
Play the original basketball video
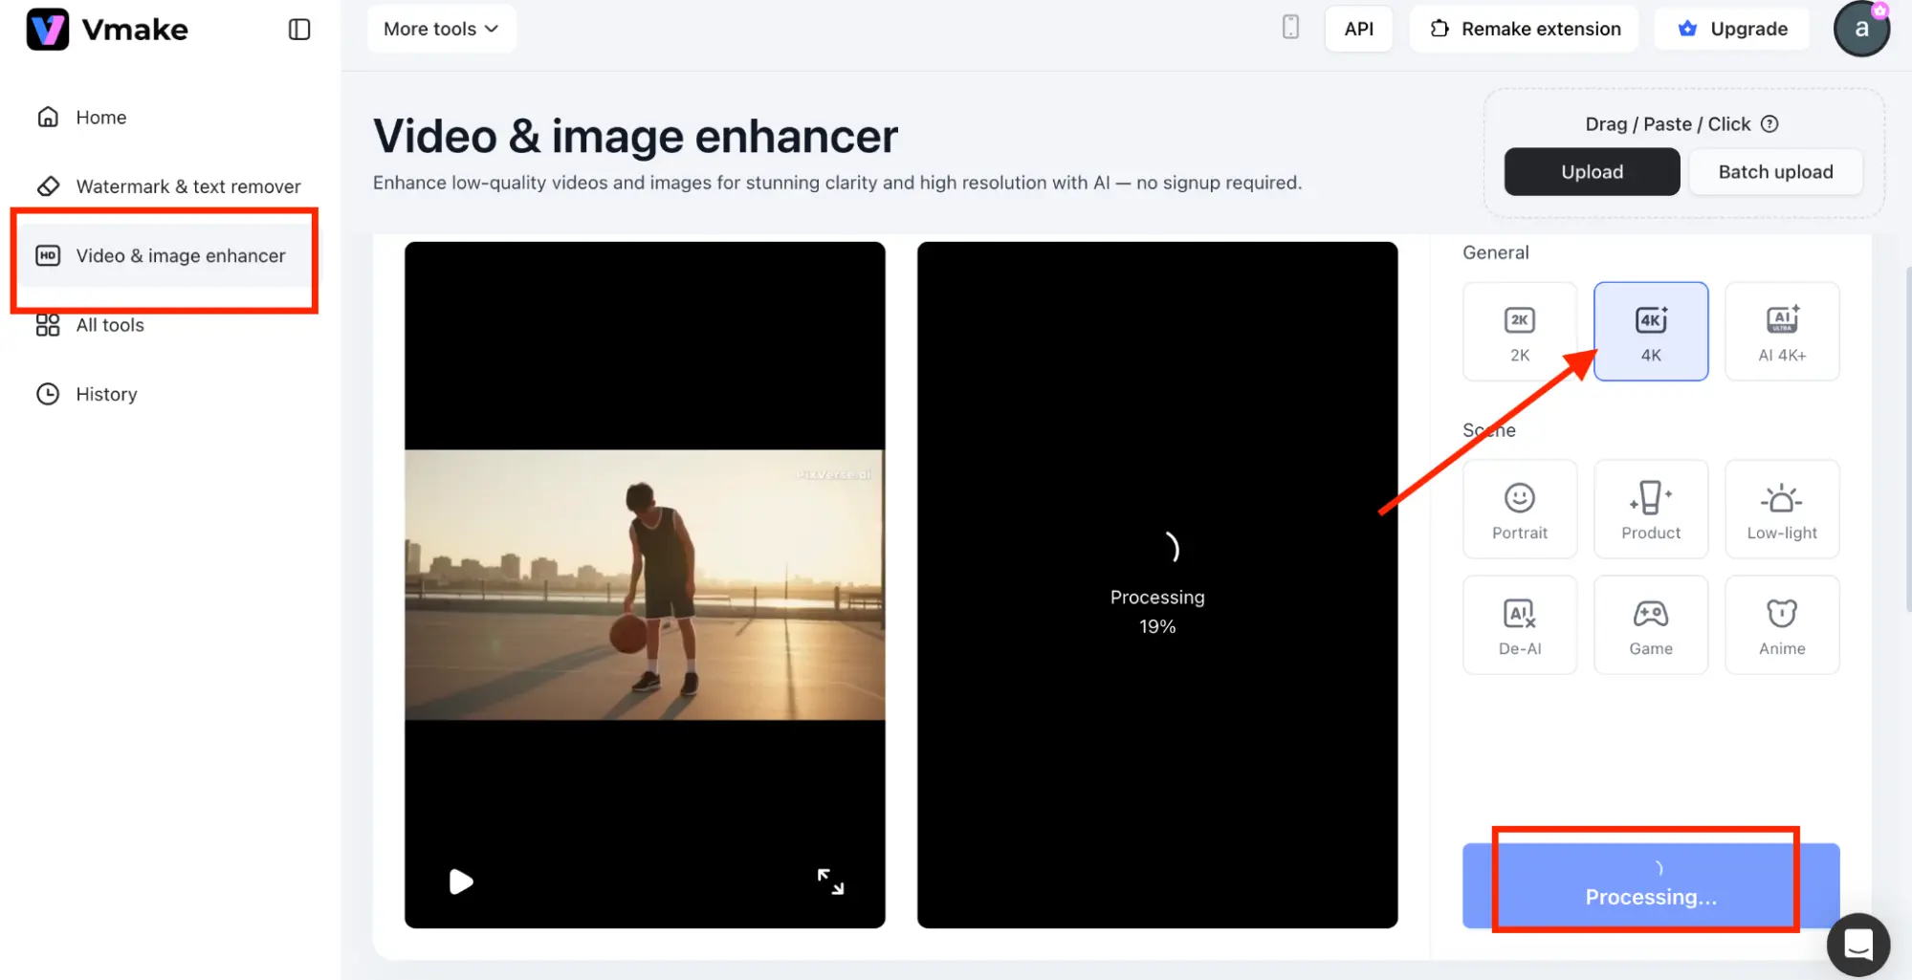point(461,882)
